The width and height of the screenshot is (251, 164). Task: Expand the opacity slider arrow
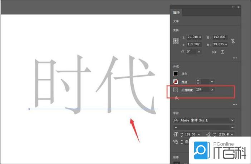tap(212, 90)
